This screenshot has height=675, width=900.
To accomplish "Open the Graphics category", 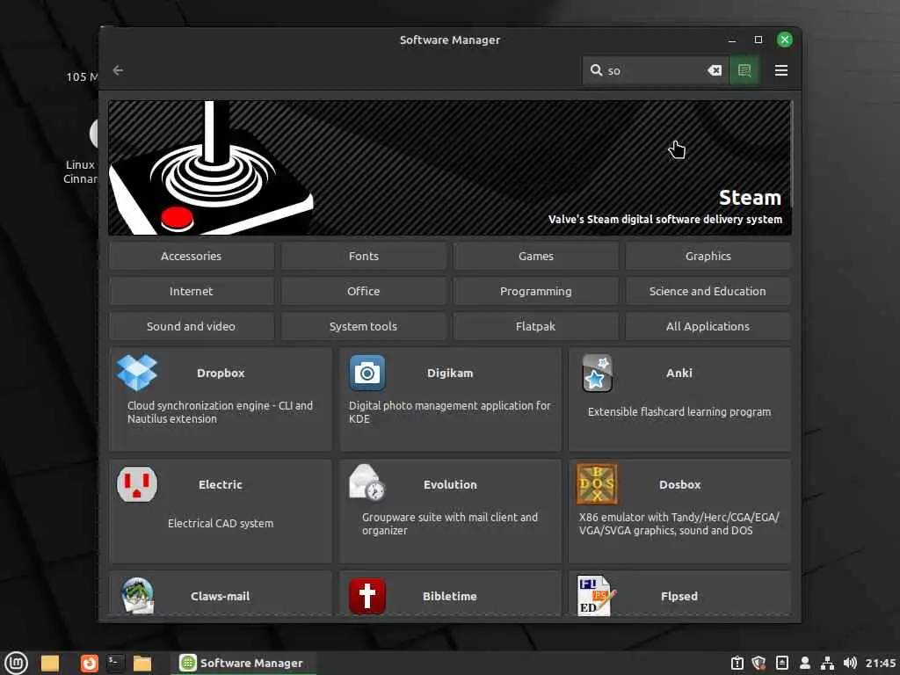I will [708, 256].
